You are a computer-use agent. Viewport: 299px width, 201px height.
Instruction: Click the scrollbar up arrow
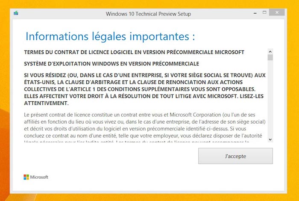coord(270,52)
